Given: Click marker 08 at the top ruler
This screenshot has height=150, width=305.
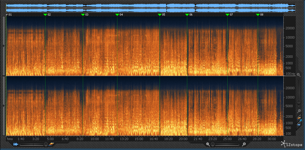Looking at the screenshot, I should pyautogui.click(x=258, y=14).
